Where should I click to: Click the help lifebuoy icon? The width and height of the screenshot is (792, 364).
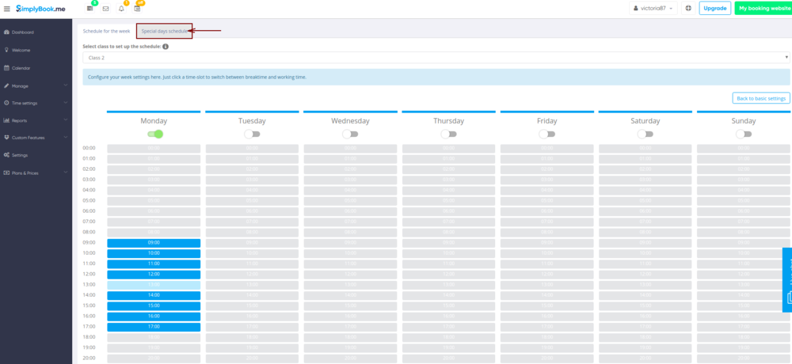687,8
